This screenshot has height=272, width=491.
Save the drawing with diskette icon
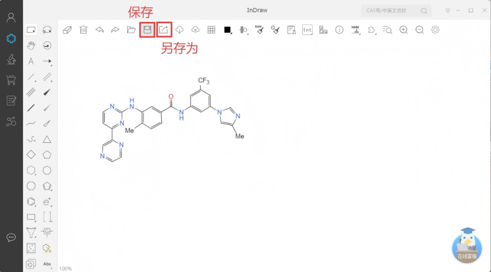[148, 30]
